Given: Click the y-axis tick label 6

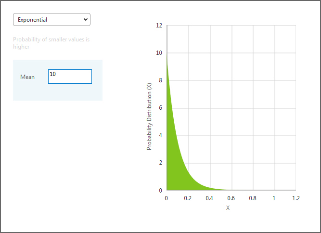Looking at the screenshot, I should 161,108.
